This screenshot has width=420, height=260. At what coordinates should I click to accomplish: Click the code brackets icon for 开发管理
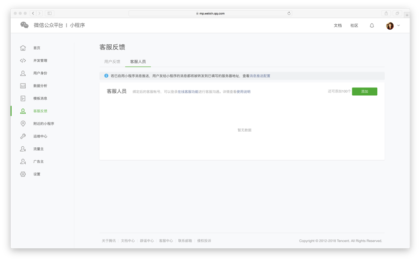[x=23, y=61]
